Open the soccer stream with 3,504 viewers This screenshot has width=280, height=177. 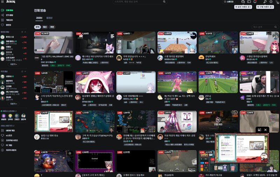(218, 82)
